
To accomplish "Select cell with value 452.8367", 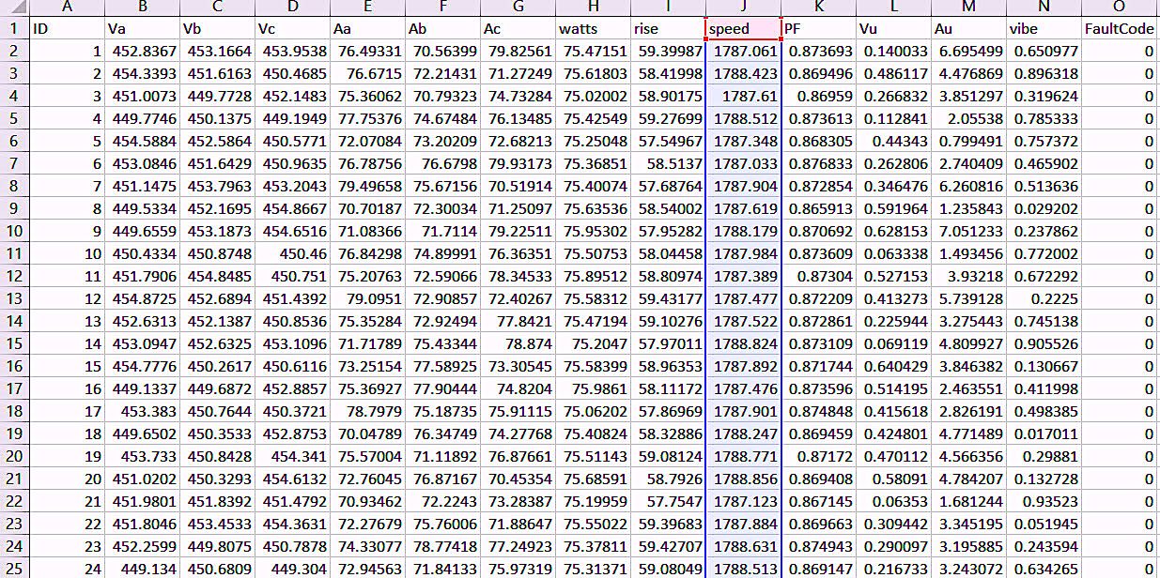I will coord(142,51).
